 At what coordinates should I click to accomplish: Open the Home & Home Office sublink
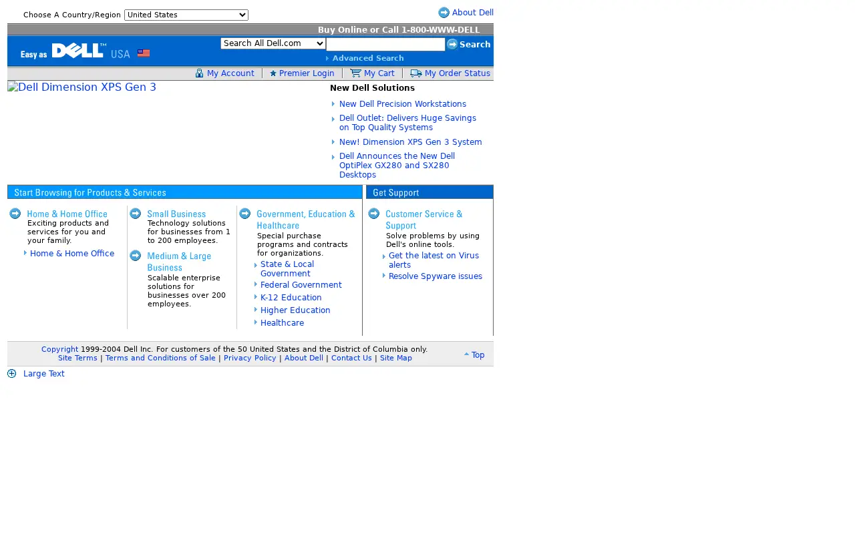coord(72,254)
